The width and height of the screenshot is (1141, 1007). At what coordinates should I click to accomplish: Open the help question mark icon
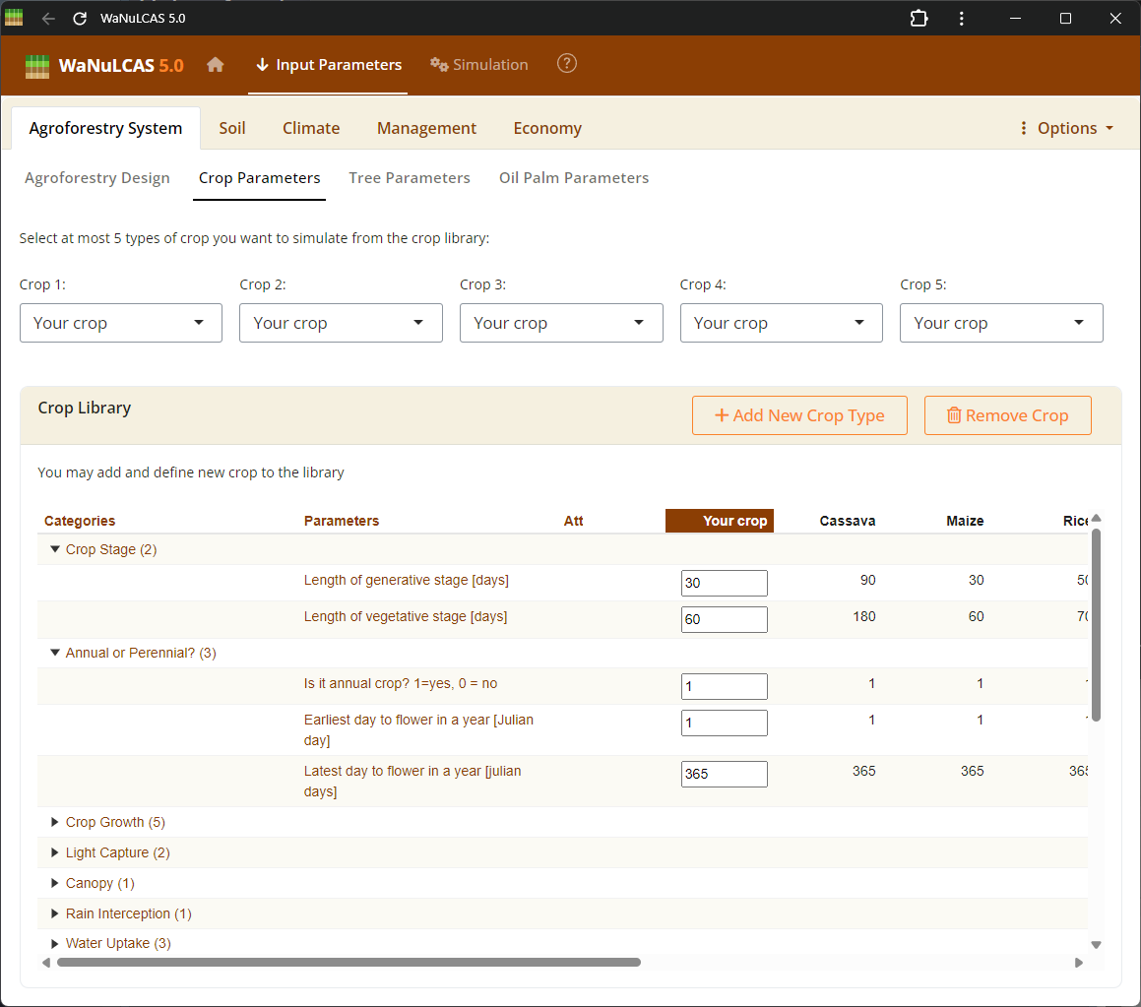pyautogui.click(x=567, y=64)
